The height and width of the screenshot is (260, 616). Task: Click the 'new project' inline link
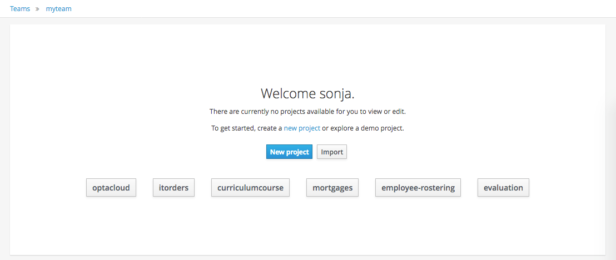[x=302, y=128]
